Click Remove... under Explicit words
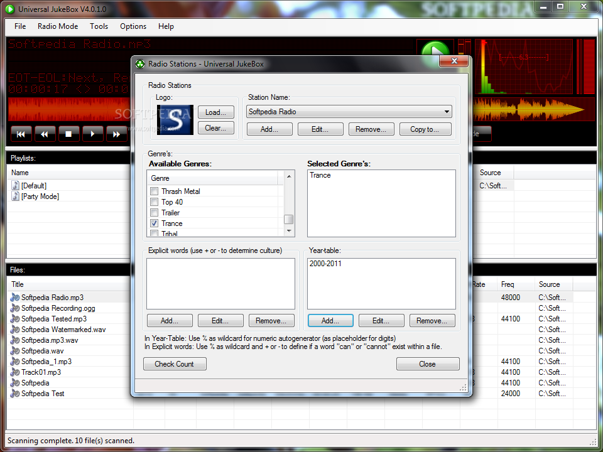Viewport: 603px width, 452px height. [x=271, y=321]
